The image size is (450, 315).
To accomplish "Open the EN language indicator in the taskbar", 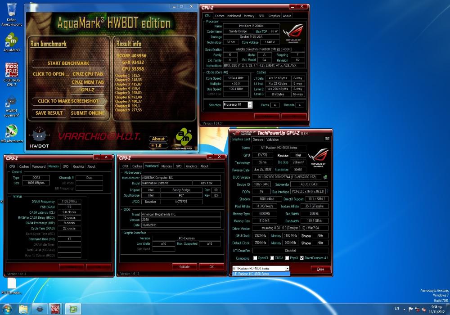I will click(396, 308).
